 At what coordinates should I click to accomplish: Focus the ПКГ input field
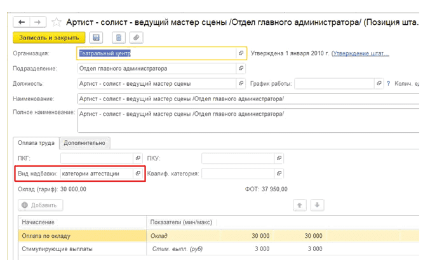pyautogui.click(x=97, y=158)
